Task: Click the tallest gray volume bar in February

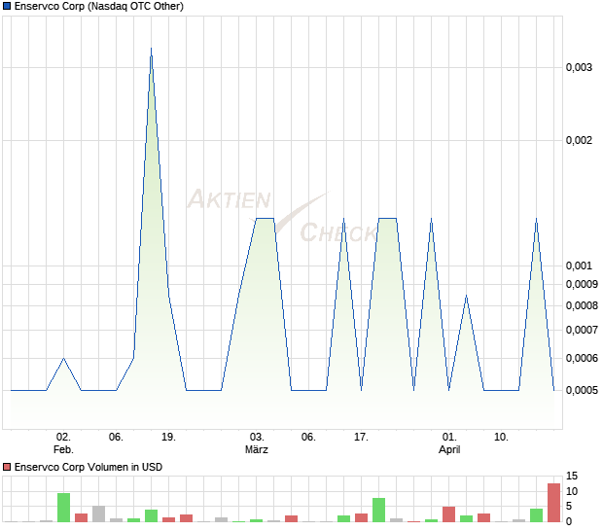Action: point(99,513)
